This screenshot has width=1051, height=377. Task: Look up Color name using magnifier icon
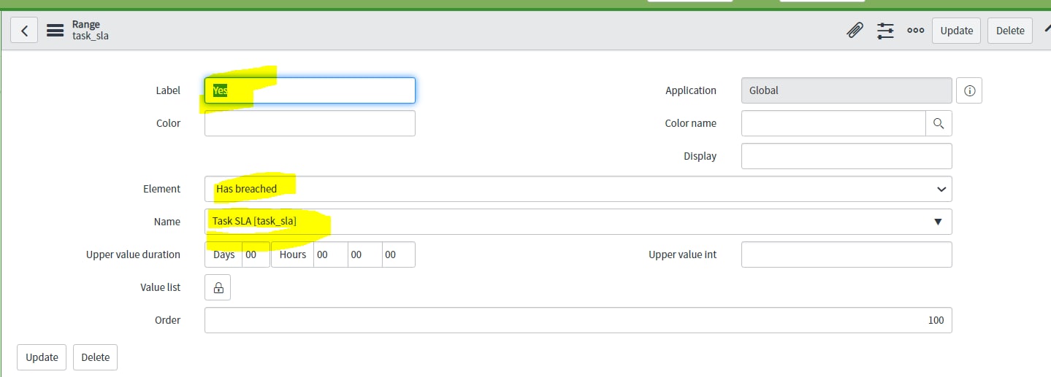[x=939, y=123]
